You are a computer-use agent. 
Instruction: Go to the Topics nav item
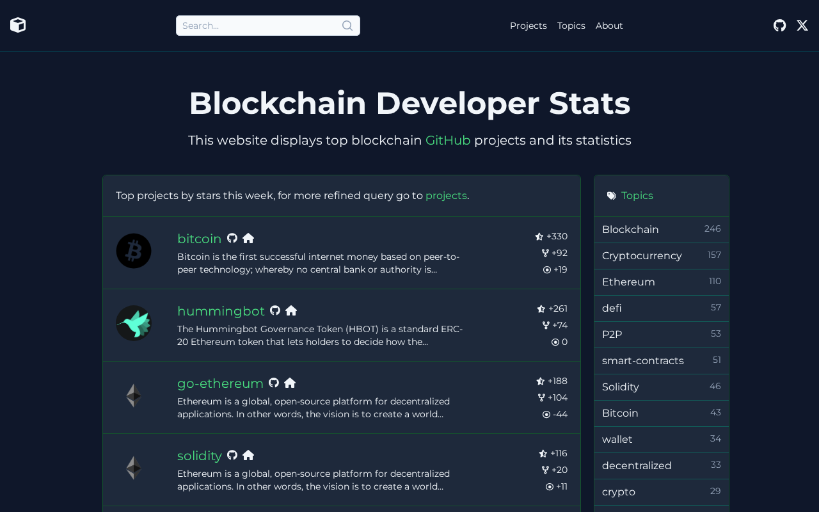(x=571, y=26)
